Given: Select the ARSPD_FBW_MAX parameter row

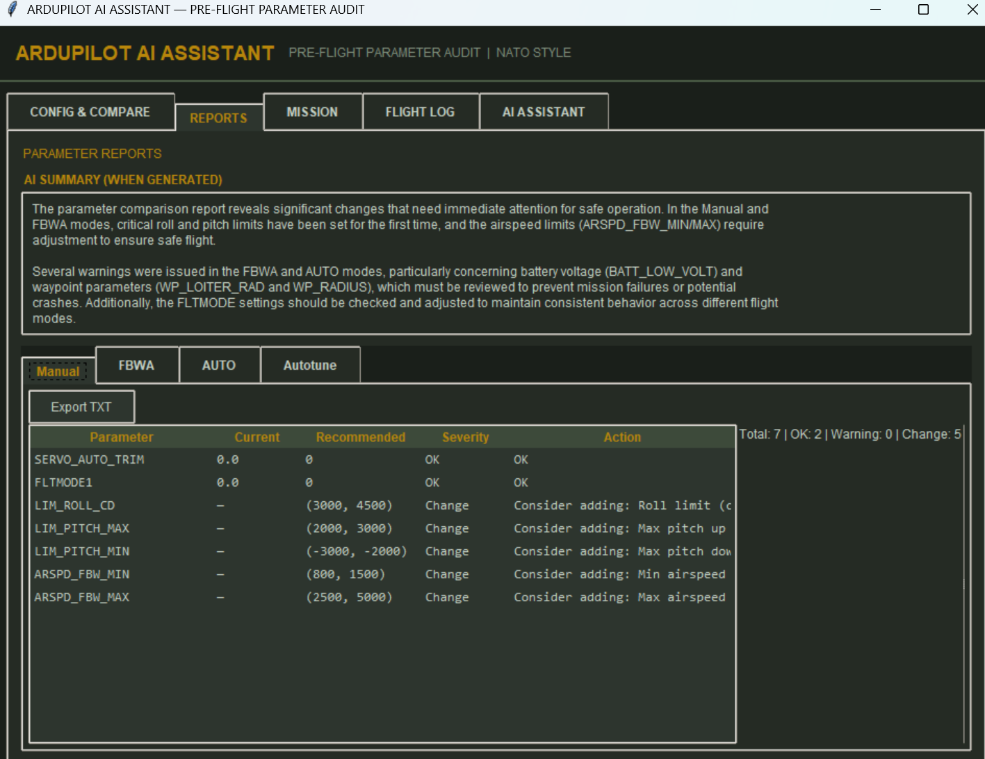Looking at the screenshot, I should coord(382,597).
